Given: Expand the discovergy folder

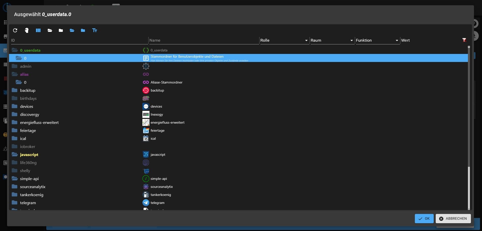Looking at the screenshot, I should (x=15, y=114).
